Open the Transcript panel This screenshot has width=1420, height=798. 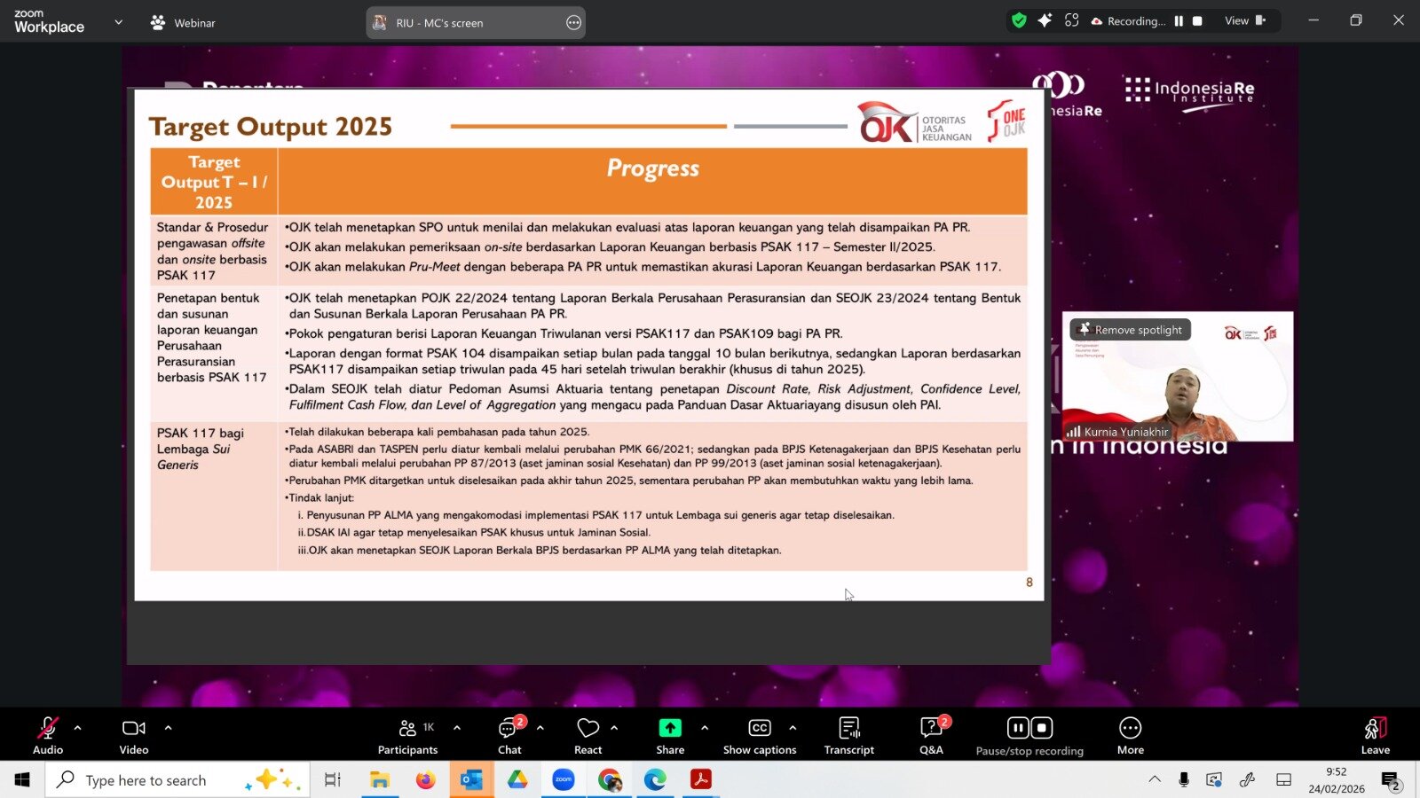[x=848, y=735]
